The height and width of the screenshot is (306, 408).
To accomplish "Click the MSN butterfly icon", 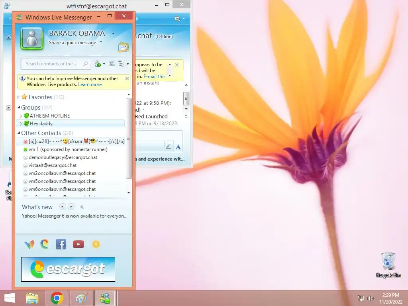I will 29,244.
